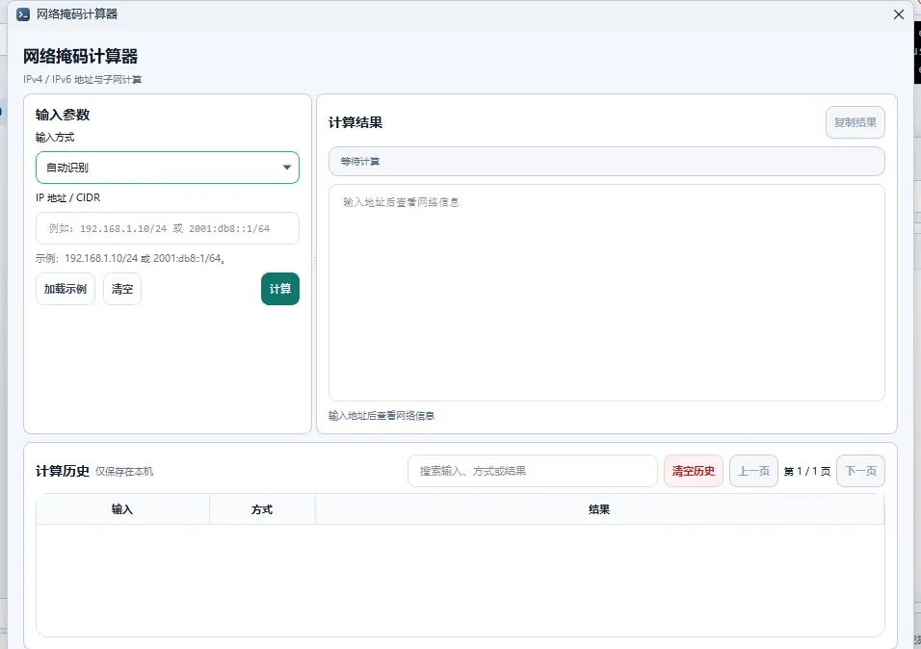Click the 结果 column header

[599, 509]
